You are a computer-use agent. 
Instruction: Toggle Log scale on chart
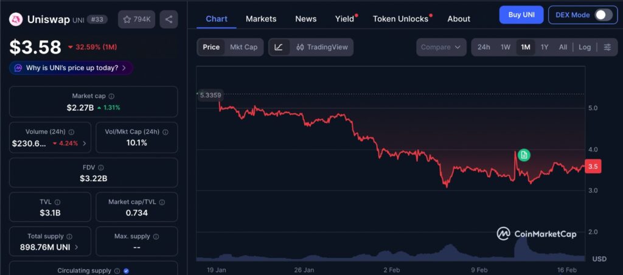coord(584,47)
